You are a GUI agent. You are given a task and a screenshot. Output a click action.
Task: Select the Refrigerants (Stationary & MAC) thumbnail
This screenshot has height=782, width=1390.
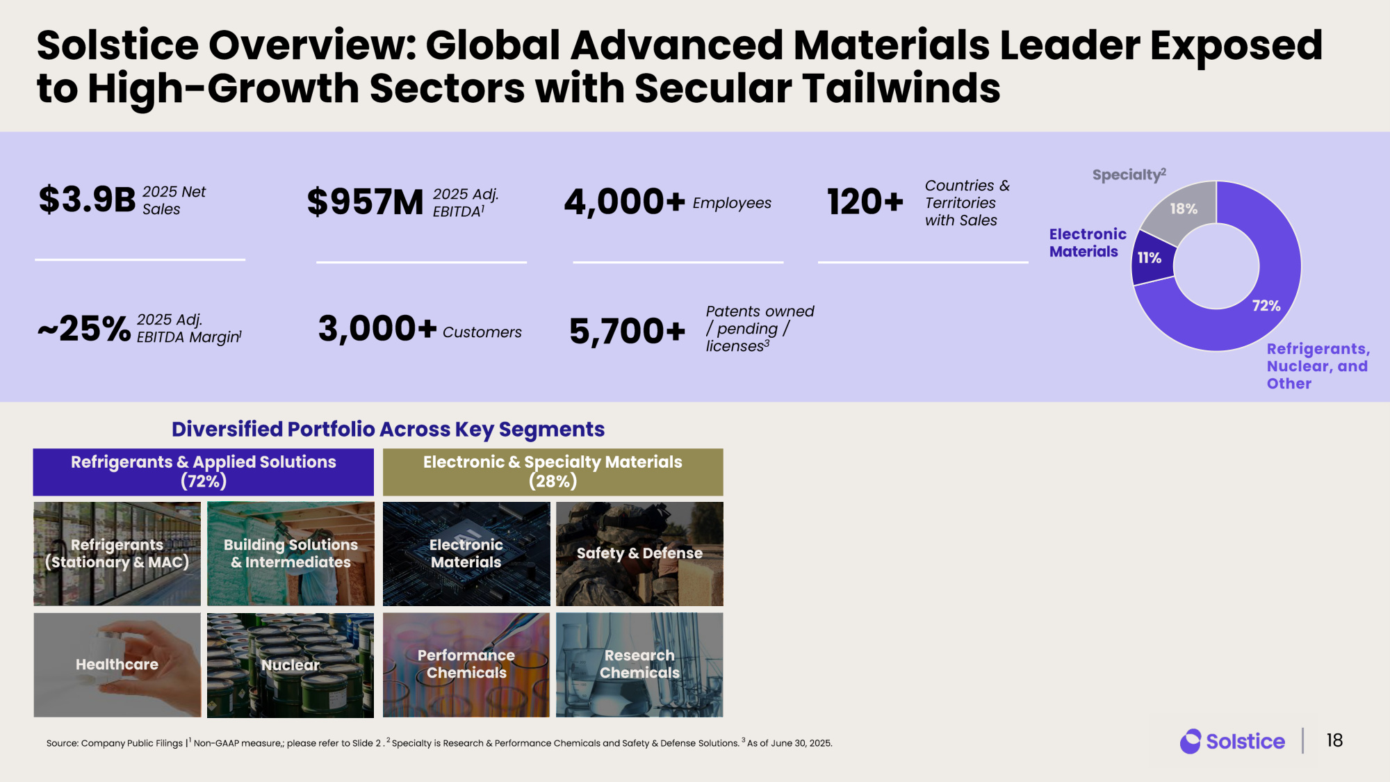[117, 553]
